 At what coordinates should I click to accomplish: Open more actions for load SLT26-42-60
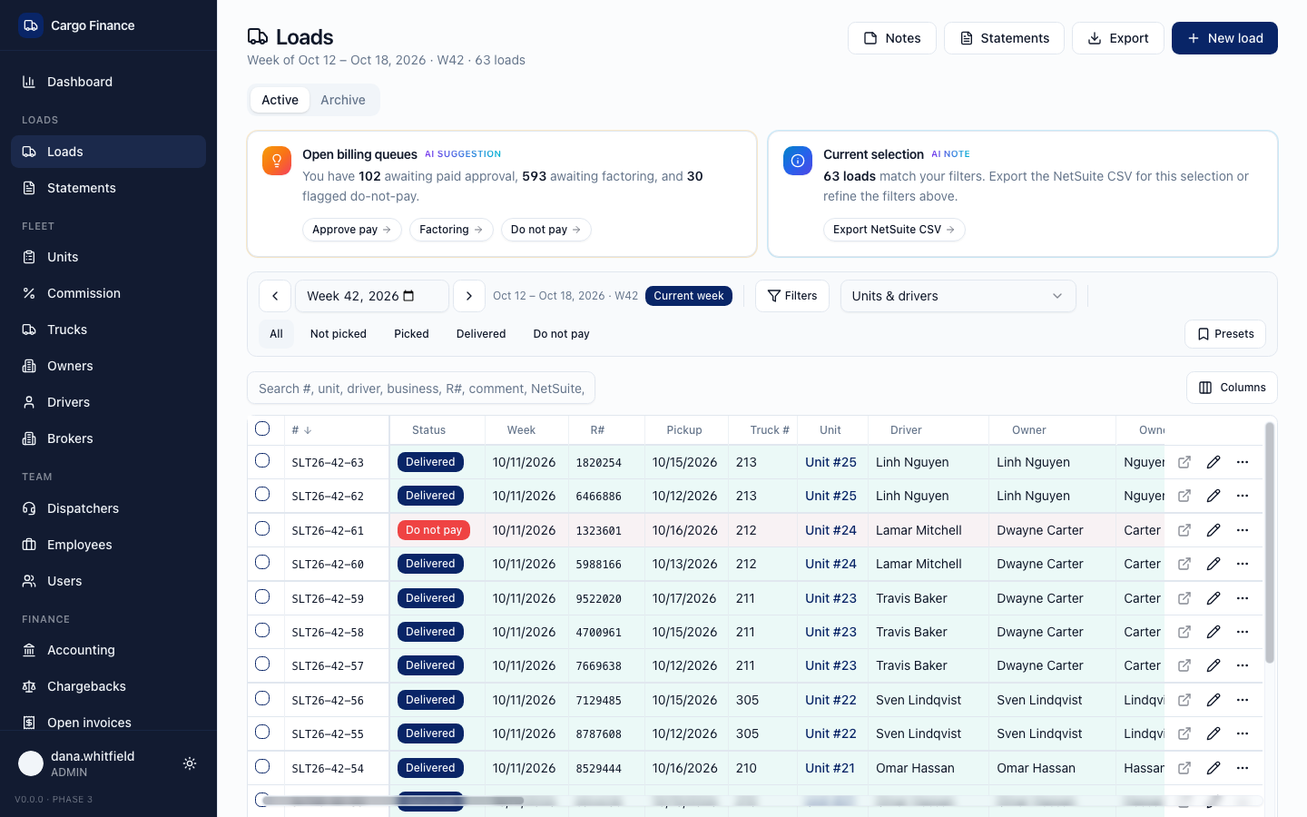click(1243, 564)
